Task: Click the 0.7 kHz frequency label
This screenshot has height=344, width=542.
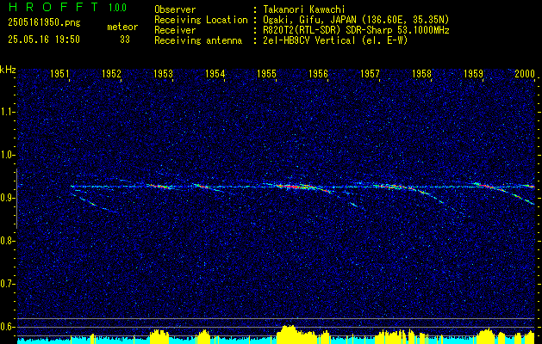Action: click(7, 284)
